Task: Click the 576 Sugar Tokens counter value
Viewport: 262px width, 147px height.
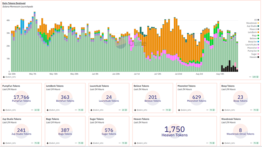Action: pos(109,130)
